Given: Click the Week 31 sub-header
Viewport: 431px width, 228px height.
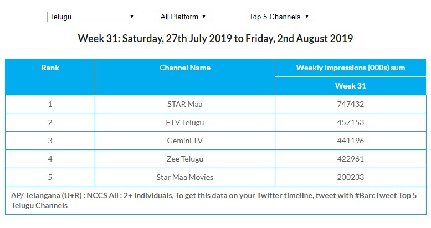Looking at the screenshot, I should pyautogui.click(x=351, y=86).
